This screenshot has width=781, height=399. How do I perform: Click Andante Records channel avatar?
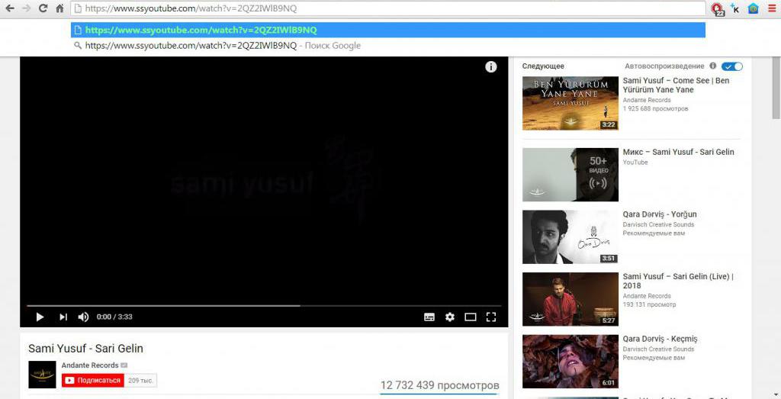(x=42, y=375)
